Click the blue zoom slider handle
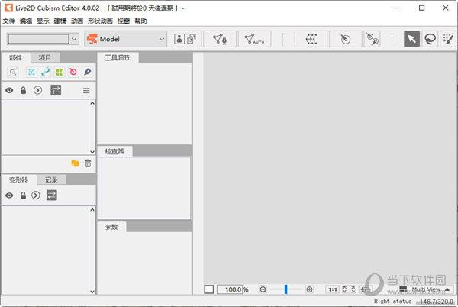The height and width of the screenshot is (307, 458). pos(286,289)
